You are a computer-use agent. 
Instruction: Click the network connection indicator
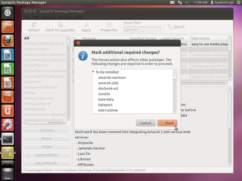click(180, 2)
